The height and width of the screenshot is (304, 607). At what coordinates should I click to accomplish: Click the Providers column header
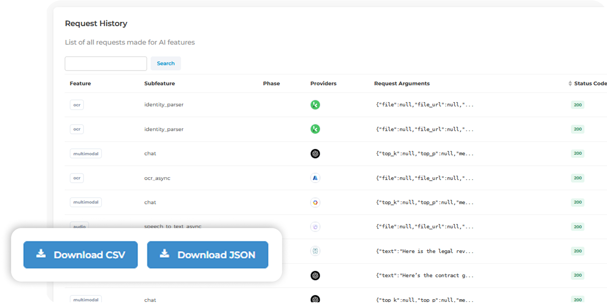click(x=323, y=84)
